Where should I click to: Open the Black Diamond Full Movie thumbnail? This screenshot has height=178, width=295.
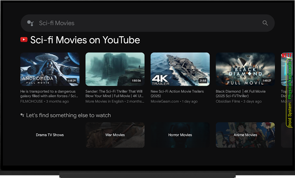point(245,69)
